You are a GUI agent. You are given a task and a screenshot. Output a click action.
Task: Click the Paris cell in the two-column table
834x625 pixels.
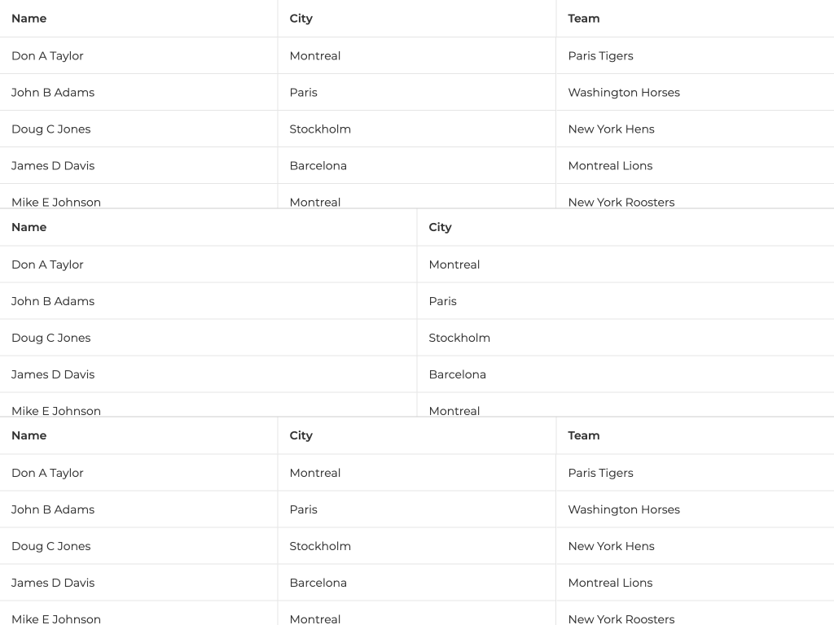(443, 301)
